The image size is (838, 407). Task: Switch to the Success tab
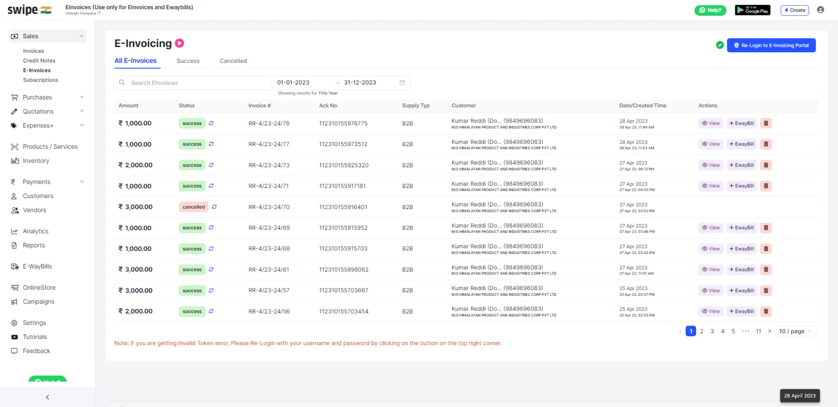coord(188,61)
